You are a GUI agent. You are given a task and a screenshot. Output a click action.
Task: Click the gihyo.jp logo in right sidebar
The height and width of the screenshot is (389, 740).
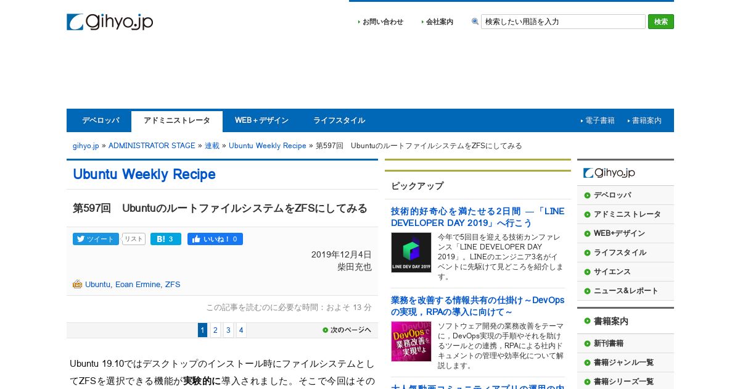tap(609, 173)
